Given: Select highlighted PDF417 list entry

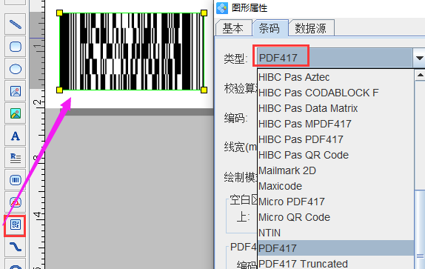Looking at the screenshot, I should pyautogui.click(x=335, y=248).
